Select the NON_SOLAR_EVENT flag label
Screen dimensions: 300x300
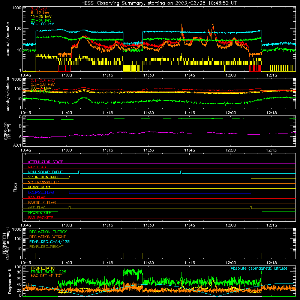pos(45,172)
